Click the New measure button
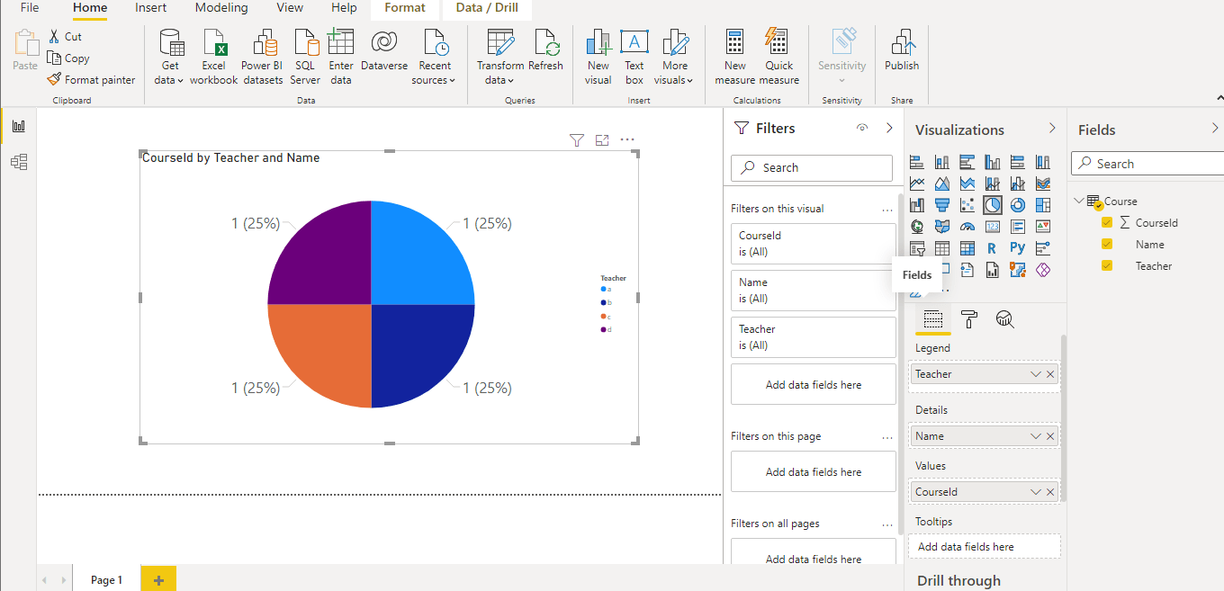This screenshot has height=591, width=1224. (x=734, y=54)
